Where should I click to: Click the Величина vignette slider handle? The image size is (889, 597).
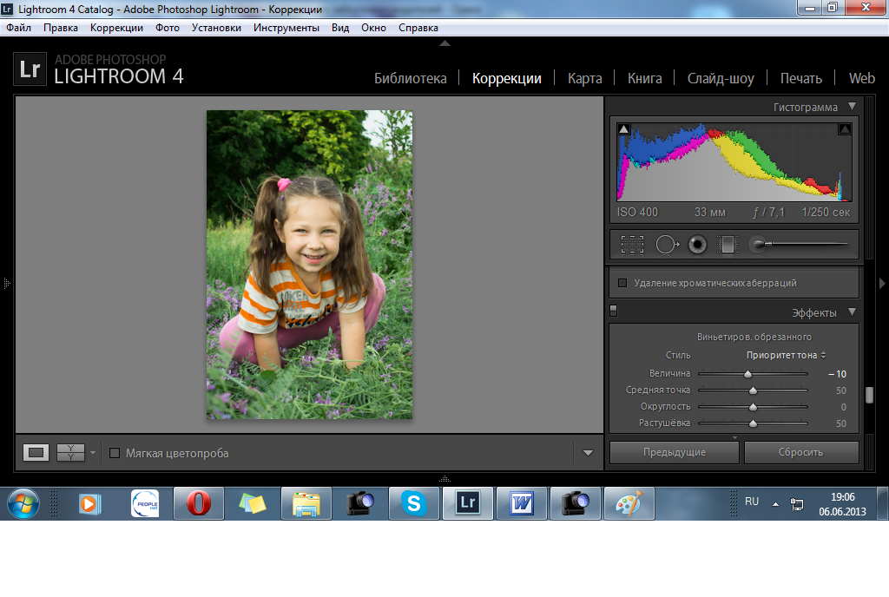pos(747,374)
